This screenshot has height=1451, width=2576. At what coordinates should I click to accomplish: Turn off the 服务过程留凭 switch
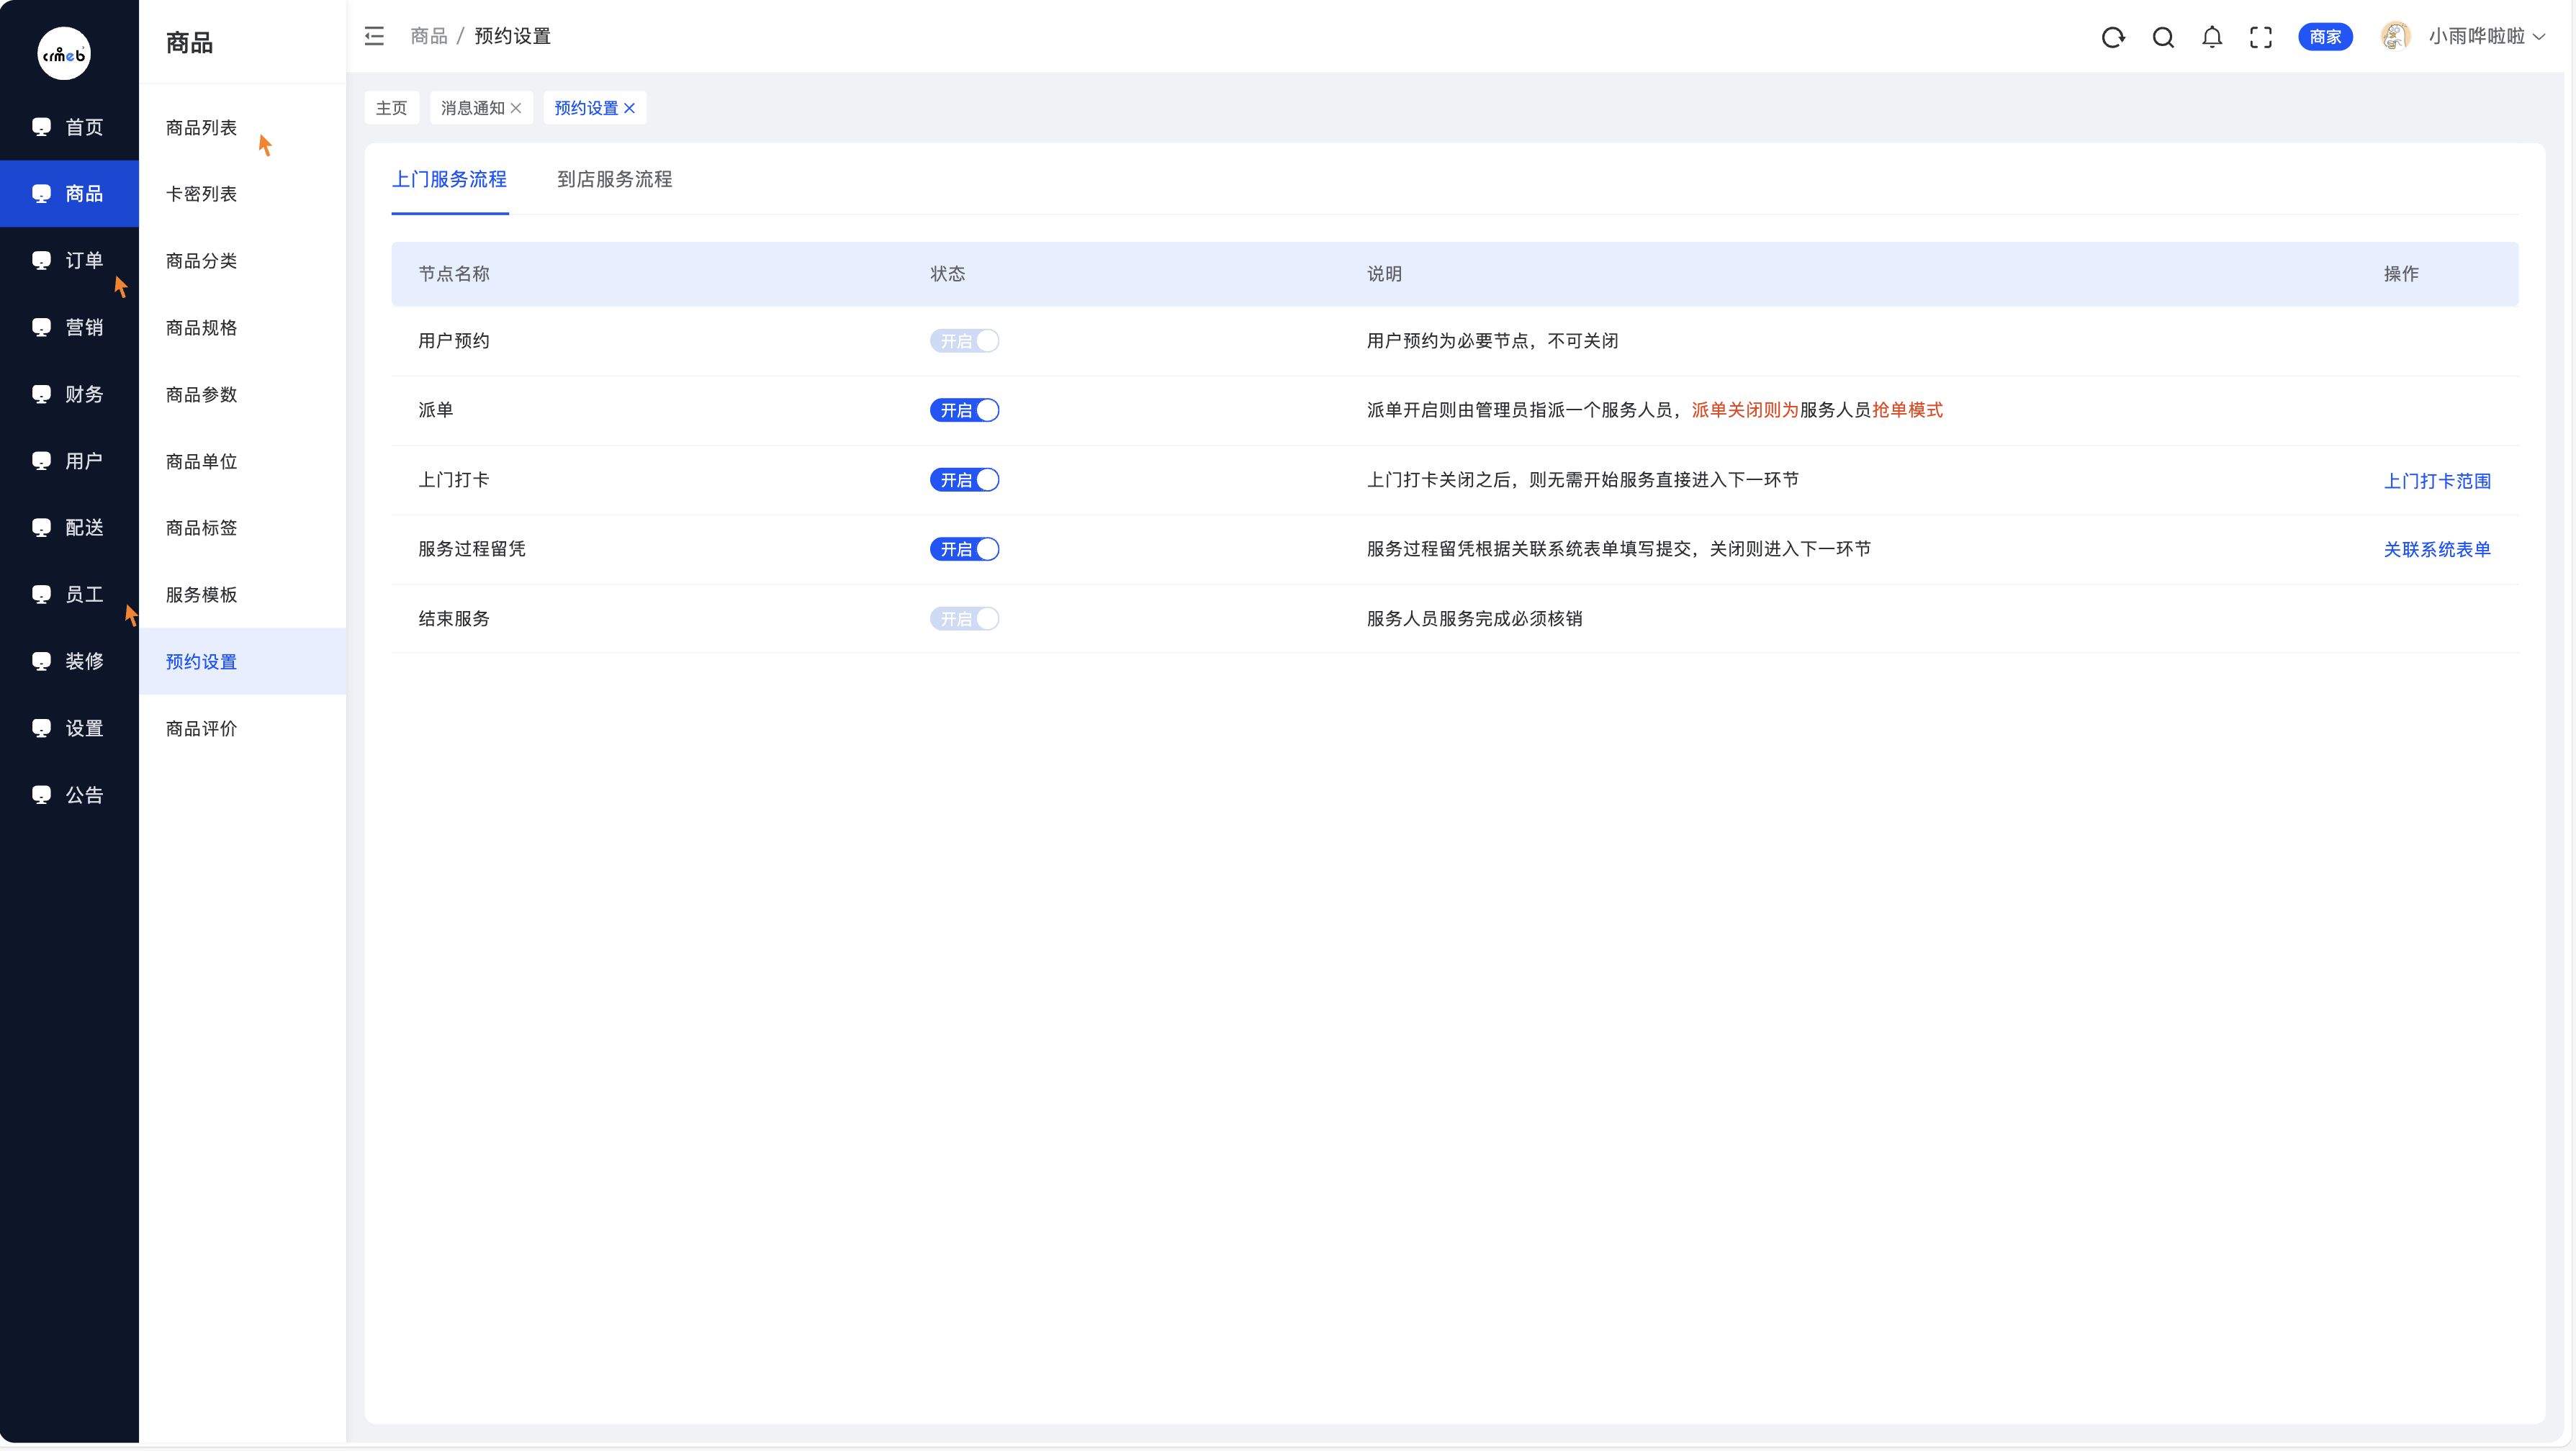tap(965, 549)
